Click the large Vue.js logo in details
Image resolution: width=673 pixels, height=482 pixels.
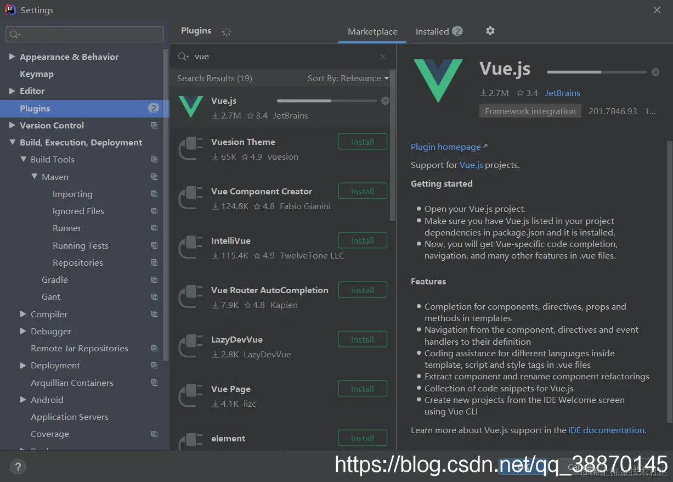pyautogui.click(x=438, y=81)
